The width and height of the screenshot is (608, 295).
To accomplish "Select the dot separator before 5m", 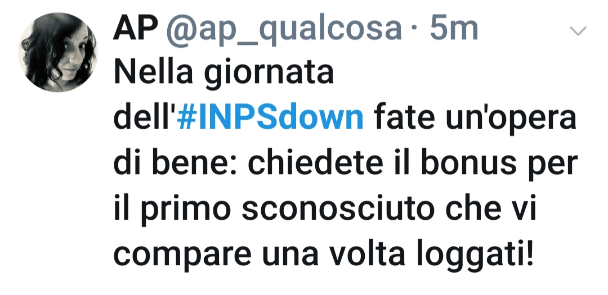I will (415, 30).
